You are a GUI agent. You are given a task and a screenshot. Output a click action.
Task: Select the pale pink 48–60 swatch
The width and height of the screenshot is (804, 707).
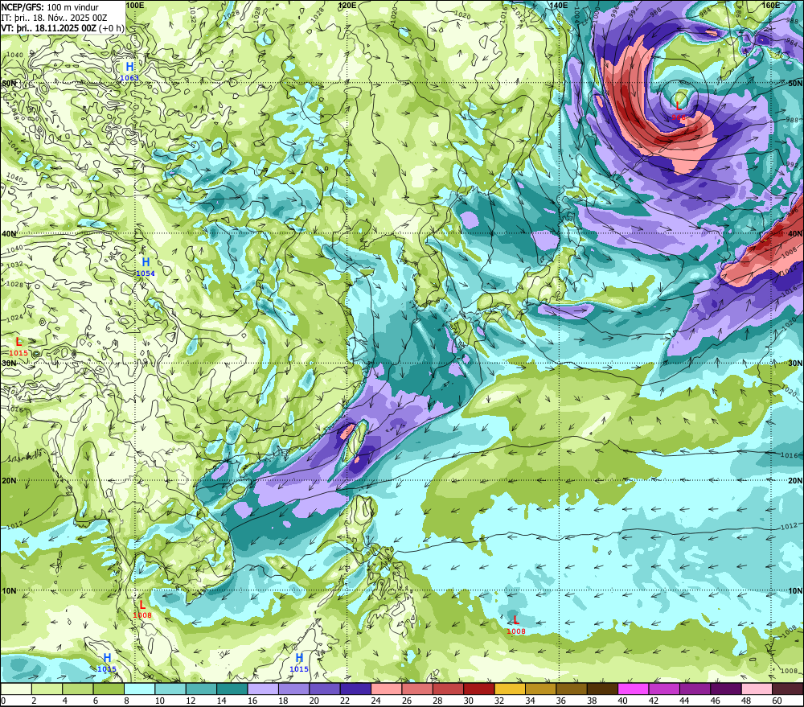coord(757,689)
